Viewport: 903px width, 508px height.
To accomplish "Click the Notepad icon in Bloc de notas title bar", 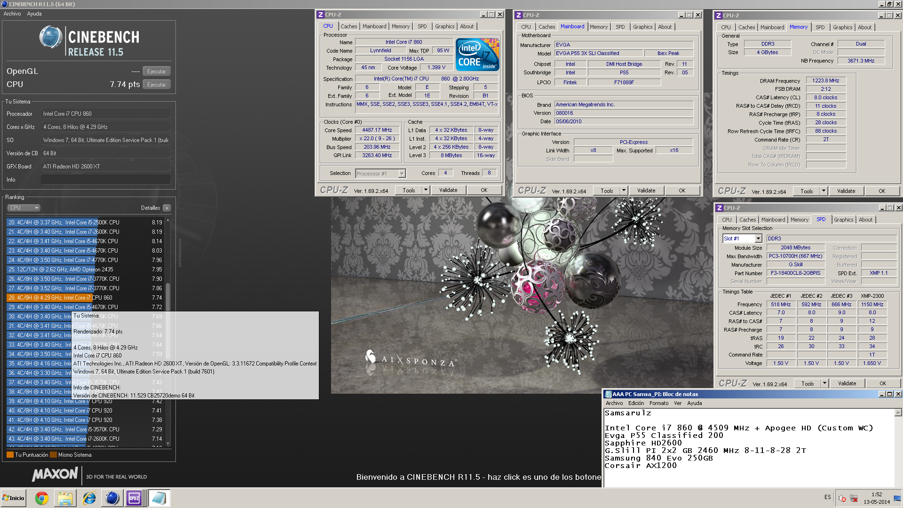I will click(608, 394).
